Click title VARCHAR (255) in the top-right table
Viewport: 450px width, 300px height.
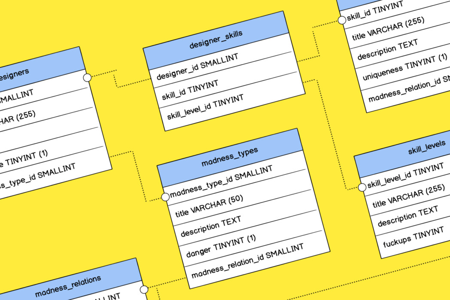coord(389,31)
